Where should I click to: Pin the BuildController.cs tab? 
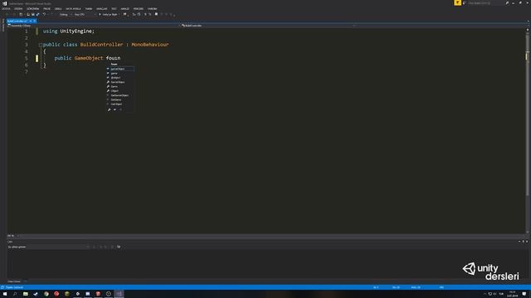[x=30, y=21]
